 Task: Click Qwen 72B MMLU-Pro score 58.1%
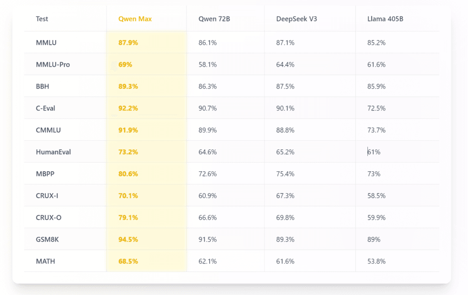point(207,64)
